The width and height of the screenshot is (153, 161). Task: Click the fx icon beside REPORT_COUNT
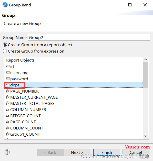(x=8, y=116)
